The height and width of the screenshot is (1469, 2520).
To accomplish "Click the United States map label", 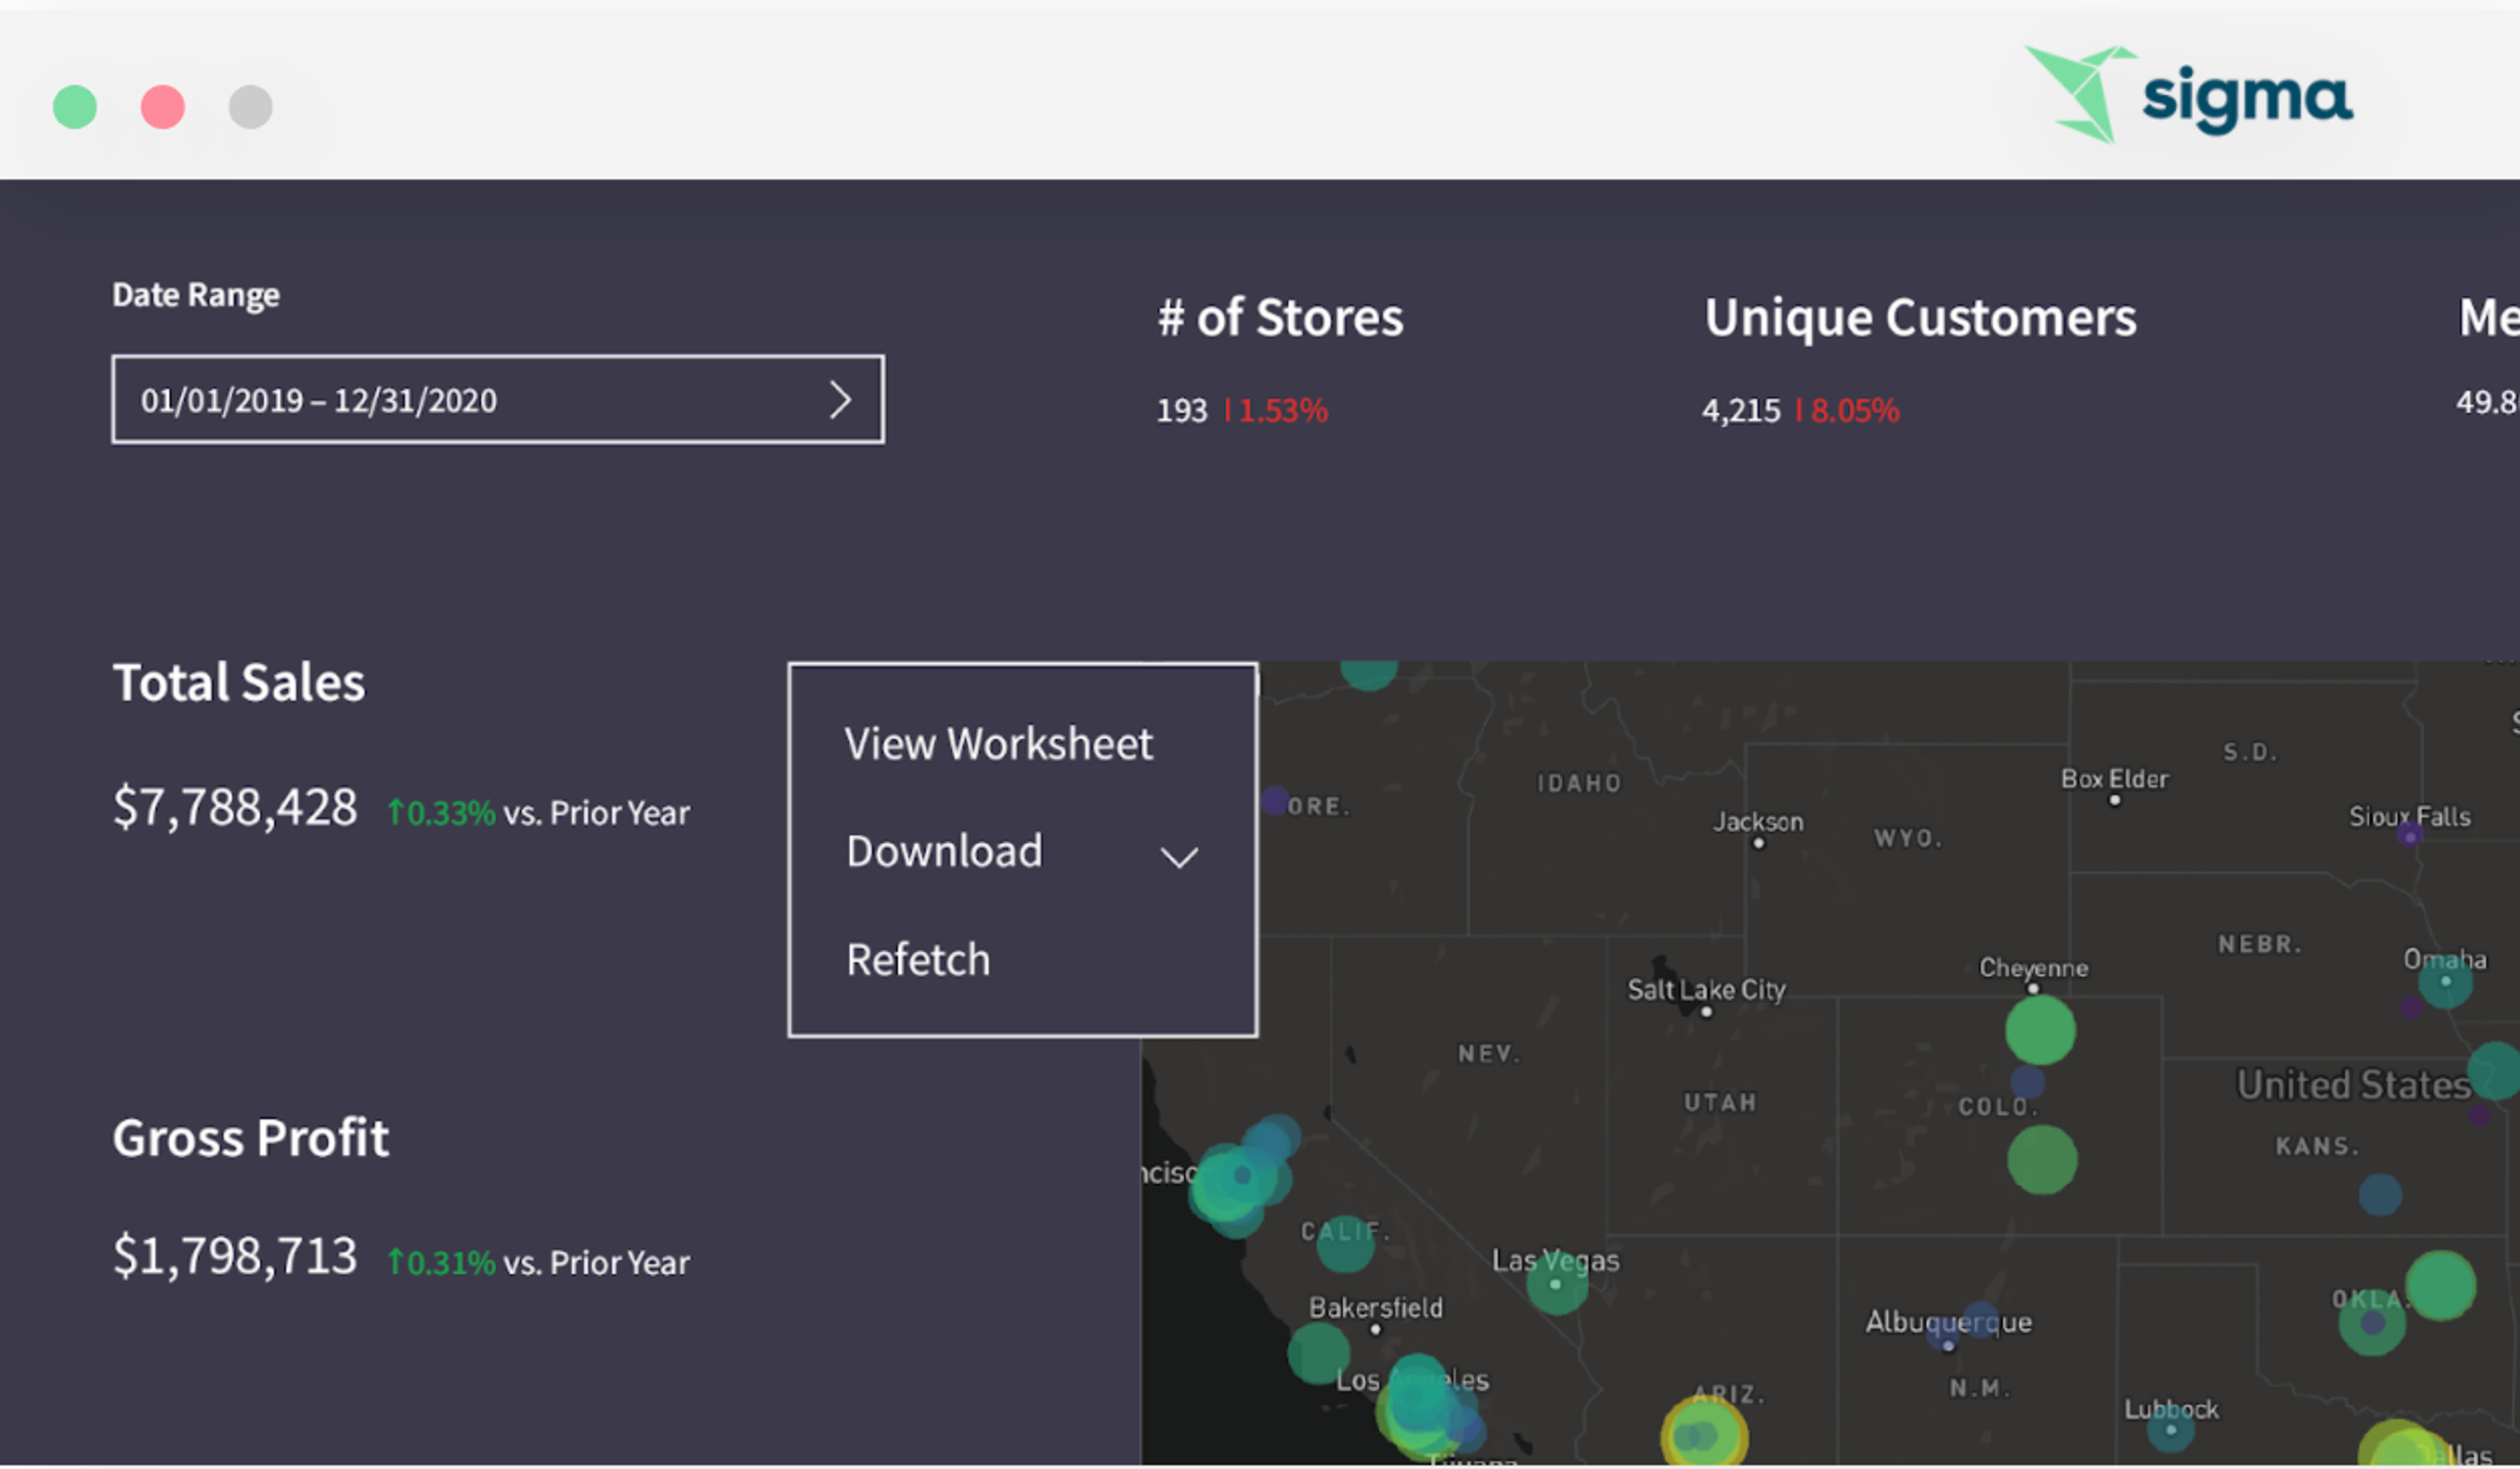I will (x=2353, y=1085).
